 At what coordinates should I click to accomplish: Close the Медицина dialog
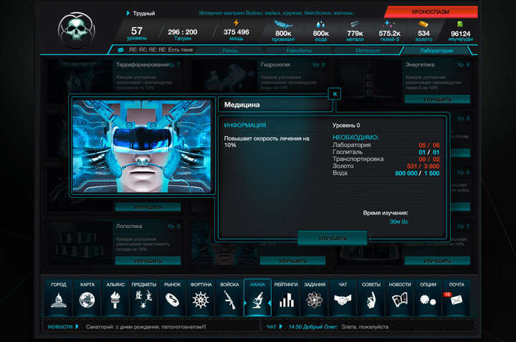click(x=335, y=94)
